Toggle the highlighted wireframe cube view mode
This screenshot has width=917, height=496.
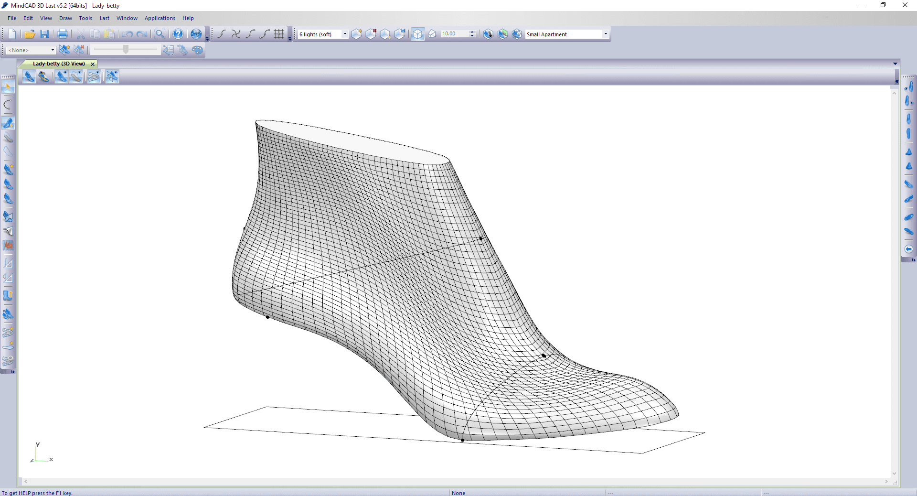coord(417,34)
